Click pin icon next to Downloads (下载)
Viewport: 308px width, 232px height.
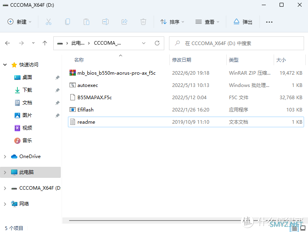click(x=57, y=90)
